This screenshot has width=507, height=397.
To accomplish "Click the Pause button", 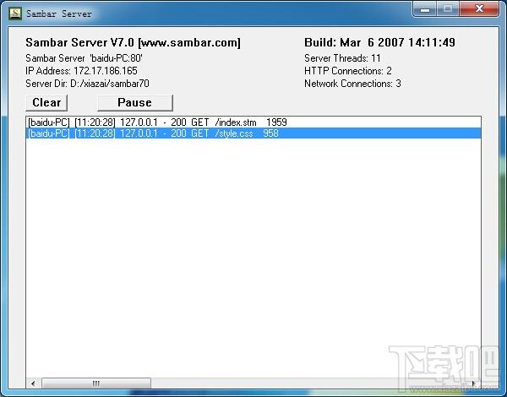I will pyautogui.click(x=135, y=103).
